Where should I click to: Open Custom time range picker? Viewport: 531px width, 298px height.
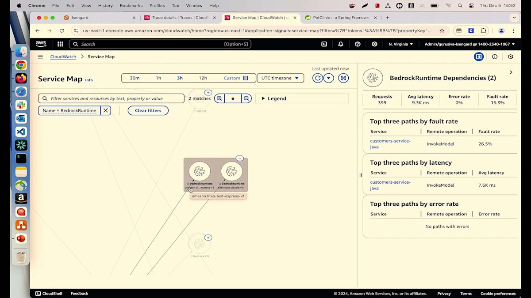click(235, 78)
